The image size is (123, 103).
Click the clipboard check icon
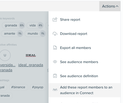coord(55,76)
